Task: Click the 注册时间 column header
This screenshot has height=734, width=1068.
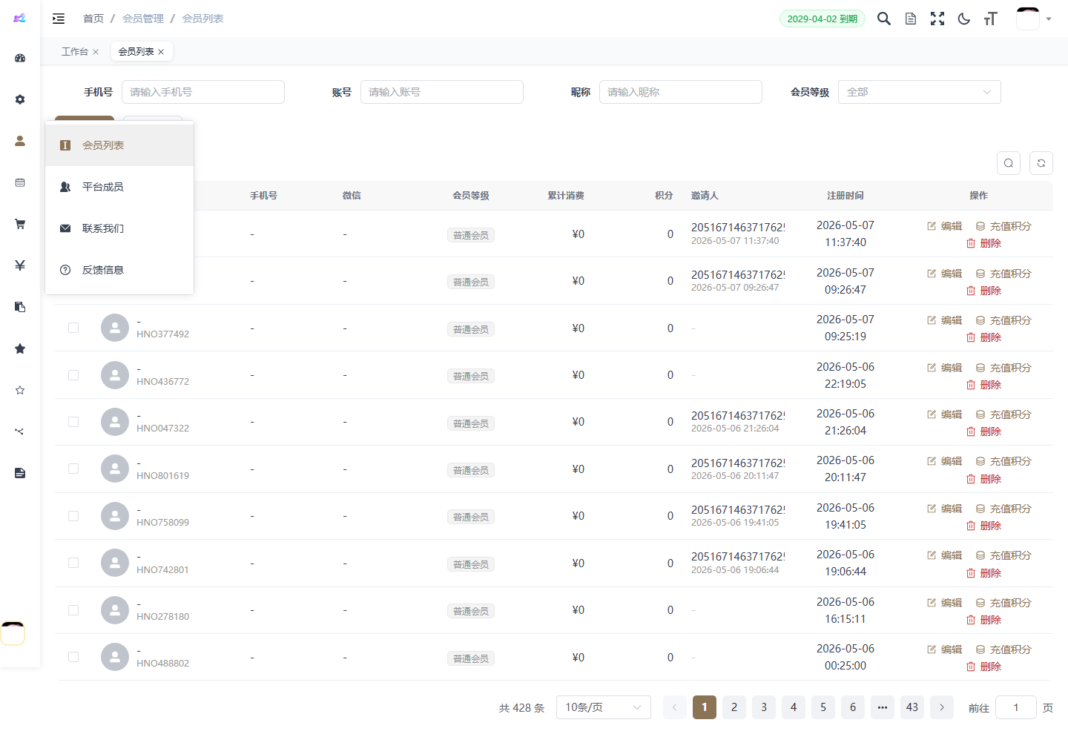Action: point(845,196)
